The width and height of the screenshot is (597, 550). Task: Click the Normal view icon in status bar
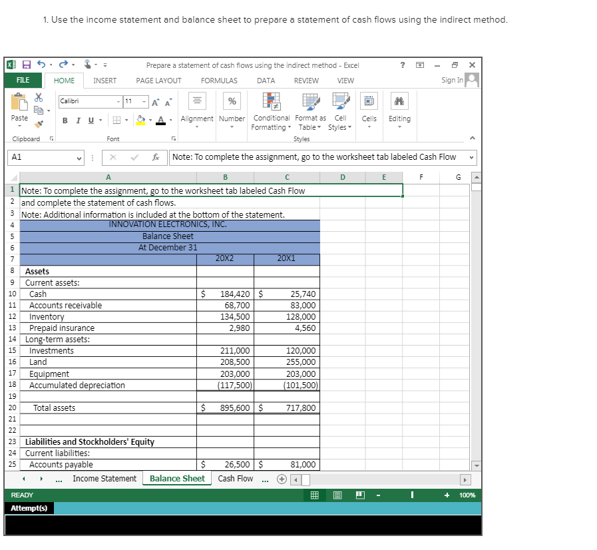coord(313,495)
